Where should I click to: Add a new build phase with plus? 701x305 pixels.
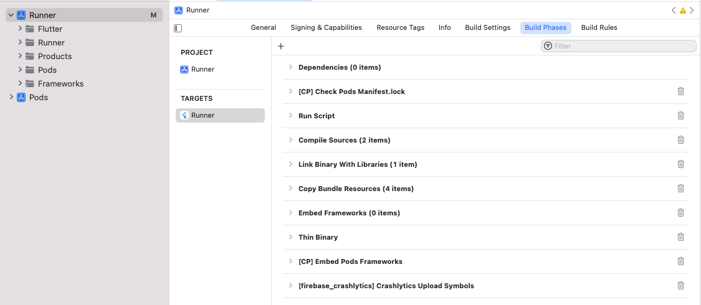tap(280, 46)
